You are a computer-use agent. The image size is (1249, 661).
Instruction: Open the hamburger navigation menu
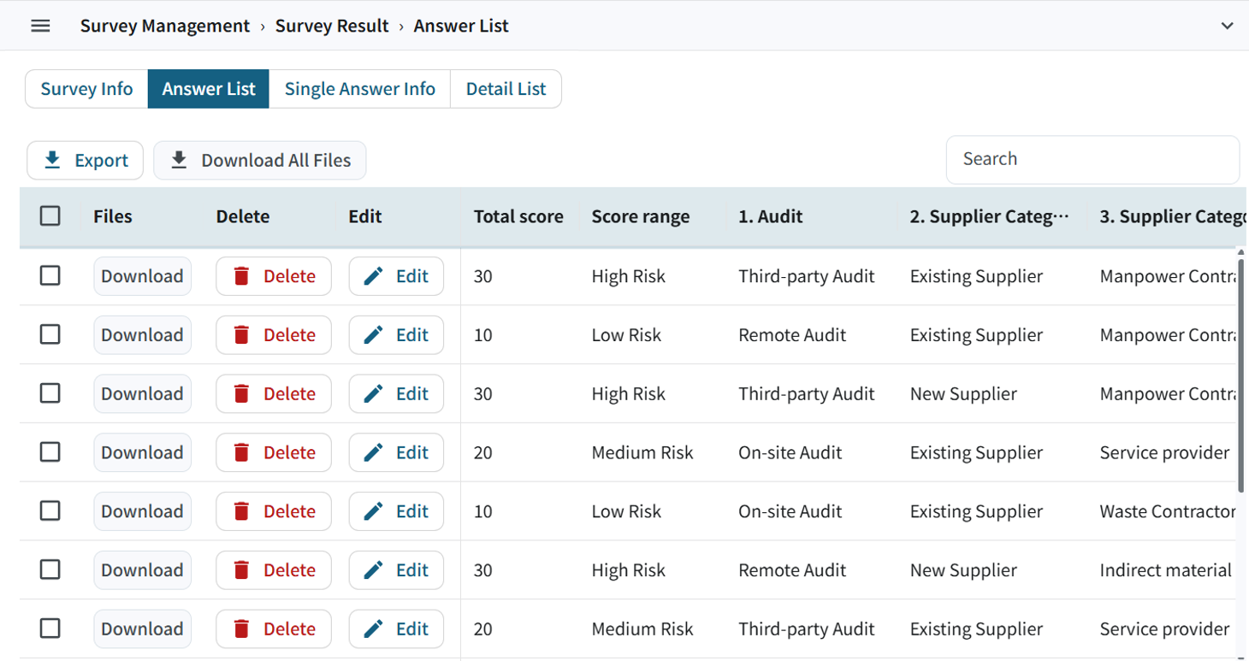(x=40, y=26)
